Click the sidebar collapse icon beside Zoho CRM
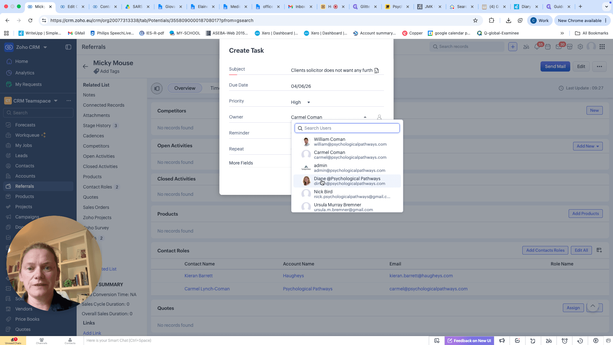Viewport: 613px width, 345px height. coord(68,47)
